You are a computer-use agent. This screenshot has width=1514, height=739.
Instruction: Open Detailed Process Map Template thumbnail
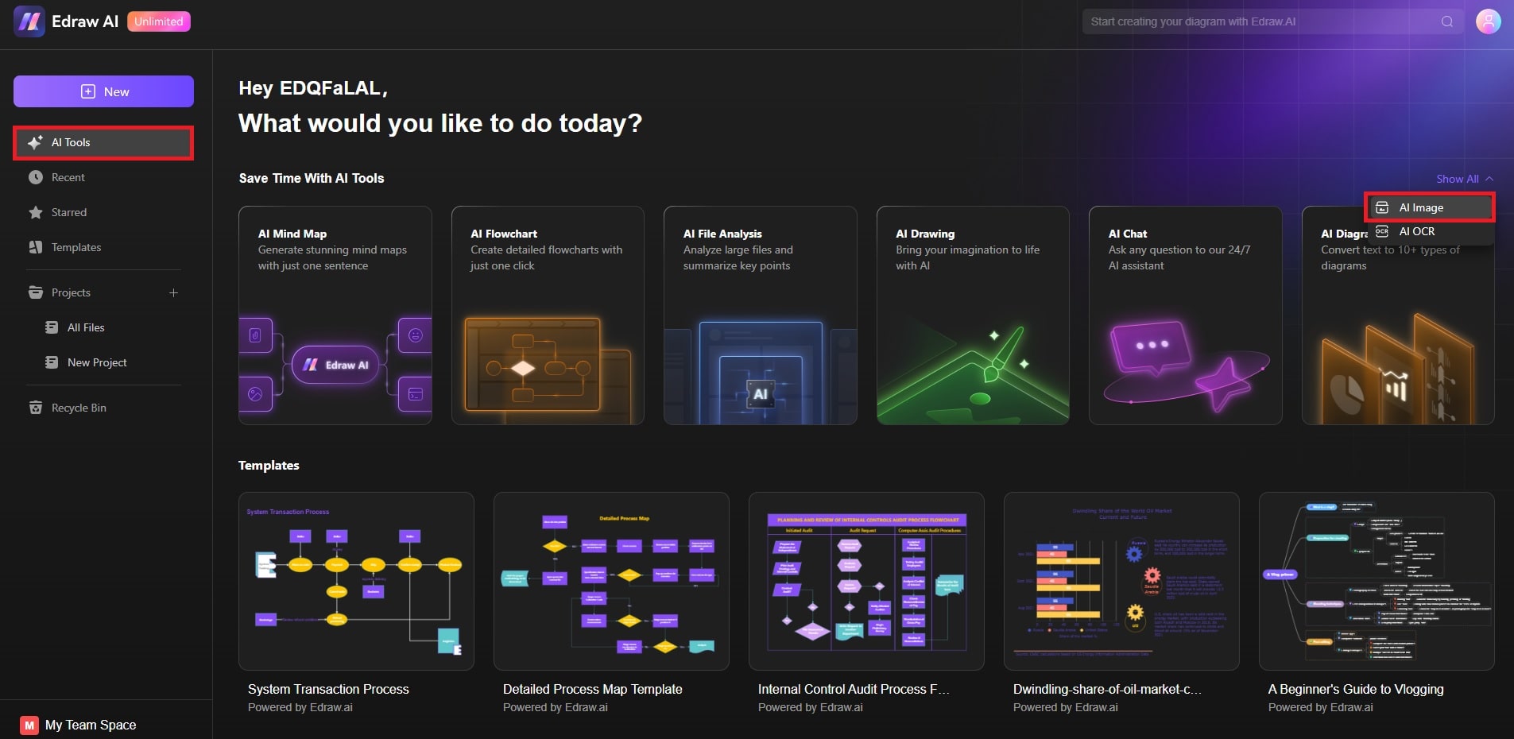[611, 581]
